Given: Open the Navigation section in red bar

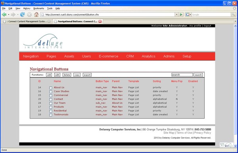Looking at the screenshot, I should [x=31, y=56].
